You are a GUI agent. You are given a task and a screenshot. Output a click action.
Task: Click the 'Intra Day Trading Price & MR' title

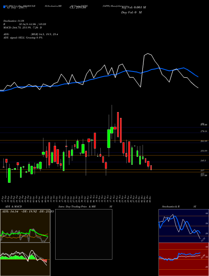[77, 207]
